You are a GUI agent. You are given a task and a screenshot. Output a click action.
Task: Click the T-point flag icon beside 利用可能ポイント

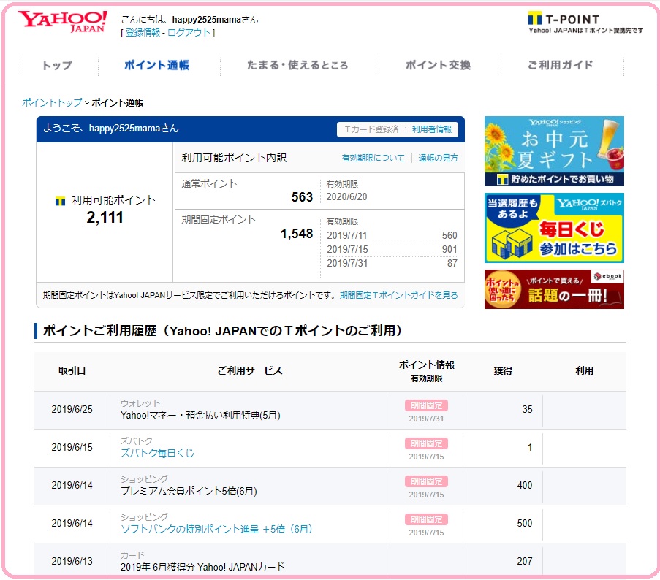click(60, 201)
